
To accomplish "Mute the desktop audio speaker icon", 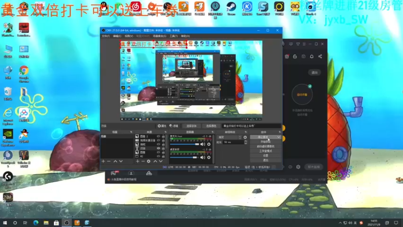I will click(203, 157).
